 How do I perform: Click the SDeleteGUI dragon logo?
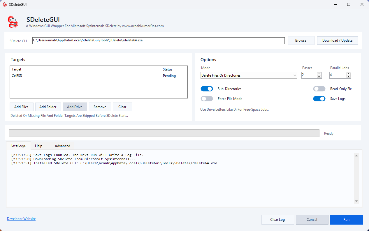(x=13, y=22)
